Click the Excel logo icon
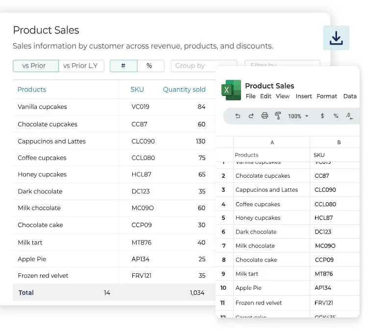 pyautogui.click(x=231, y=90)
